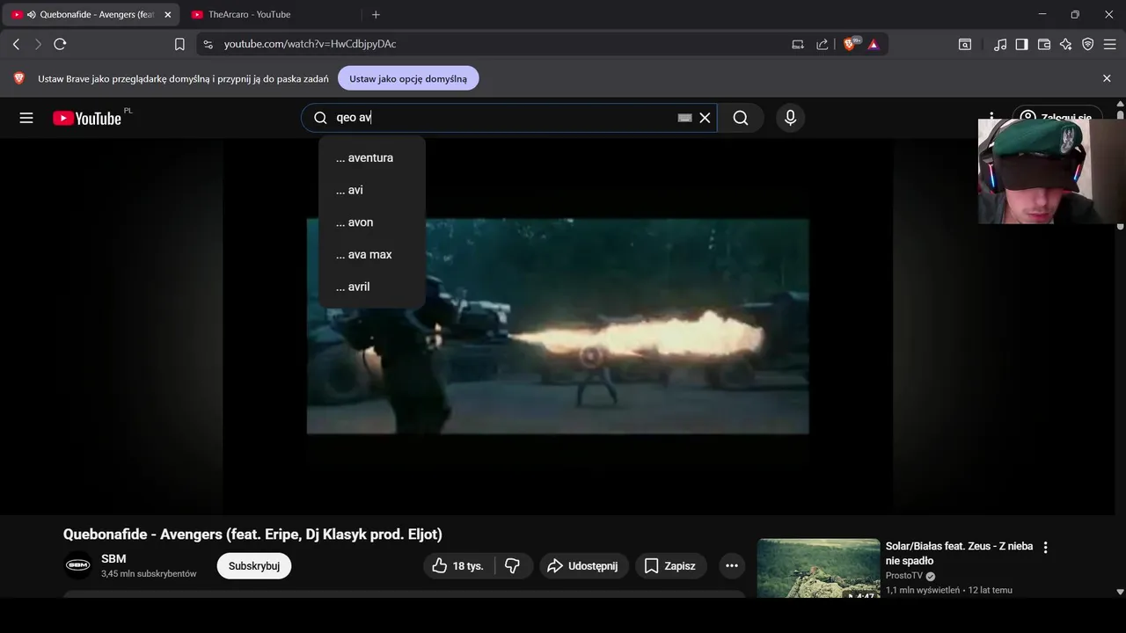Reload the YouTube page
The height and width of the screenshot is (633, 1126).
tap(60, 44)
